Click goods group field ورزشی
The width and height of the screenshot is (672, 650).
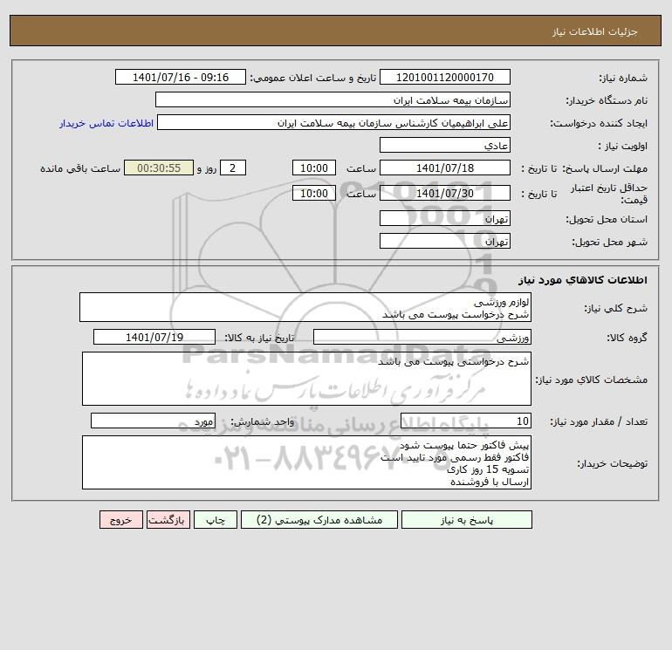[422, 337]
